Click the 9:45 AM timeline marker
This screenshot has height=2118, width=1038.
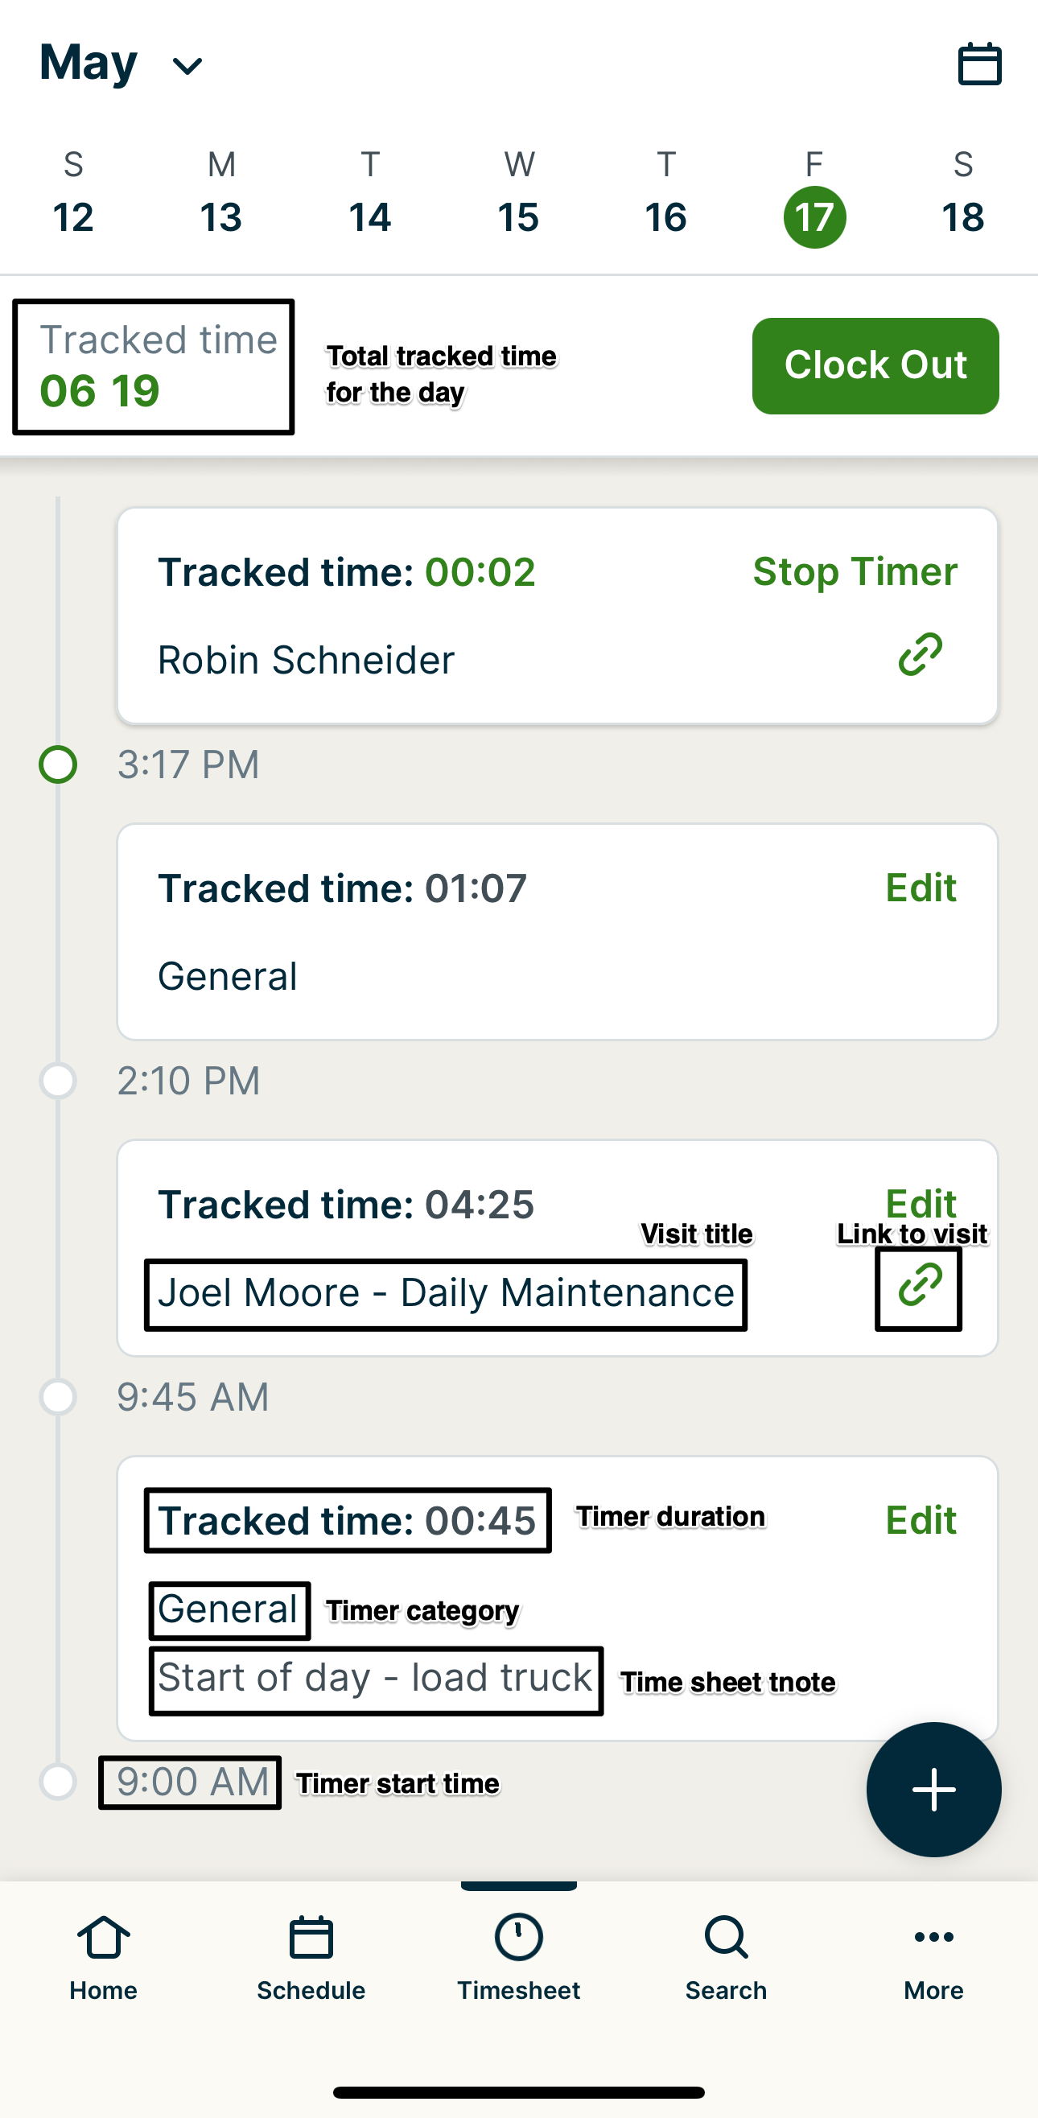[59, 1397]
